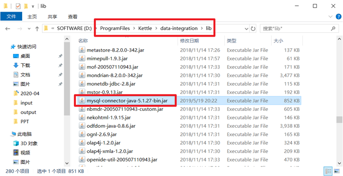Open the 文件 ribbon tab
Image resolution: width=343 pixels, height=176 pixels.
click(x=11, y=16)
